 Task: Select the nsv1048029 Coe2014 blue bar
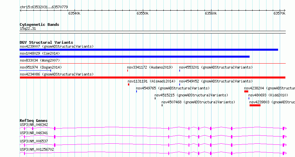[135, 57]
